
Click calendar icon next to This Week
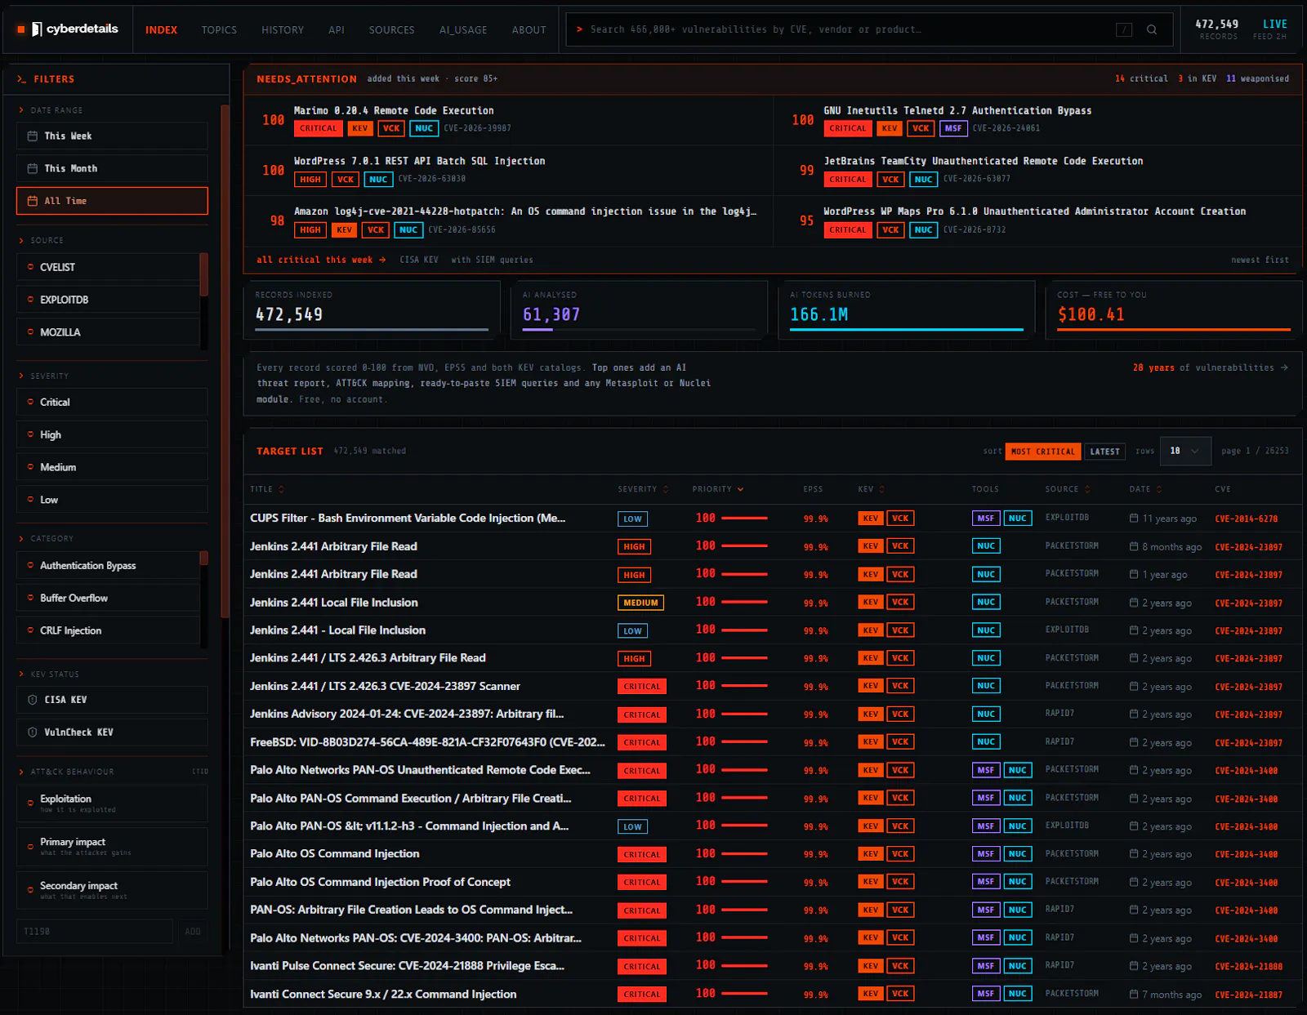point(33,136)
